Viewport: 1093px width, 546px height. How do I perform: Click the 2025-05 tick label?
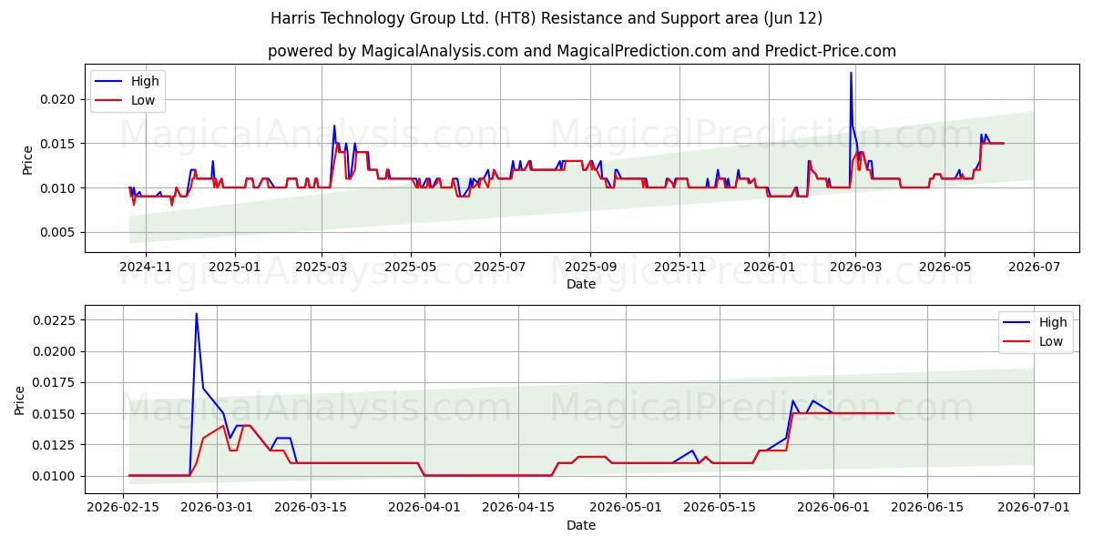tap(410, 267)
